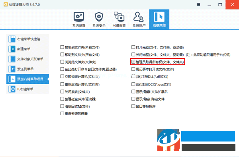Enable 清空回收站(文件) checkbox
Image resolution: width=239 pixels, height=157 pixels.
(62, 106)
